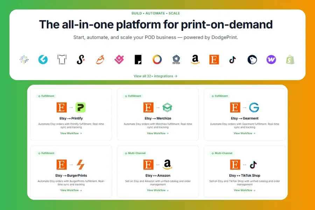Viewport: 315px width, 210px height.
Task: Click the orange fruit outline logo
Action: pyautogui.click(x=100, y=60)
